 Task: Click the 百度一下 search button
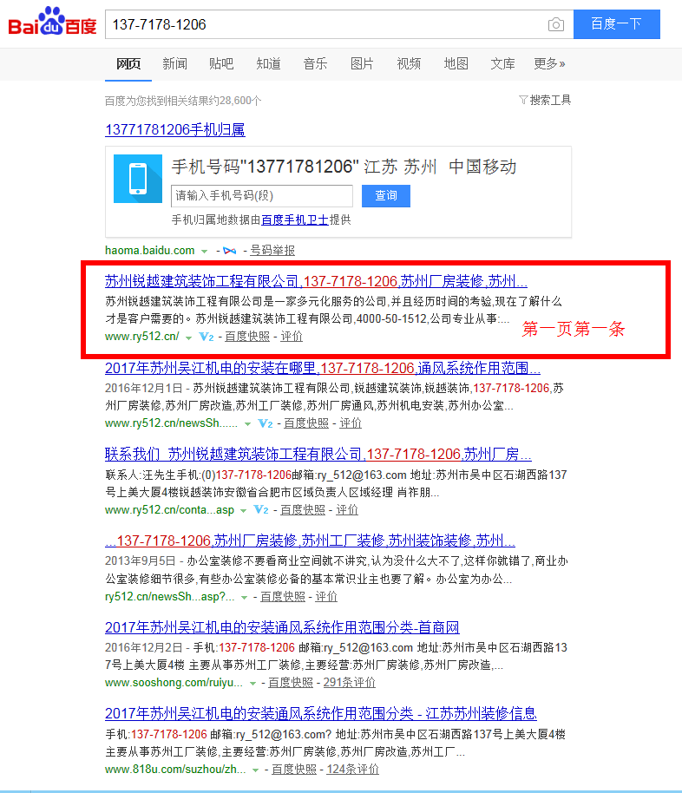pos(617,23)
